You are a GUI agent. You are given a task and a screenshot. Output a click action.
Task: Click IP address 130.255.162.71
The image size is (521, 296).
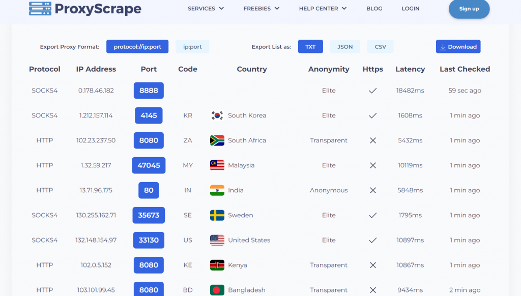point(96,215)
